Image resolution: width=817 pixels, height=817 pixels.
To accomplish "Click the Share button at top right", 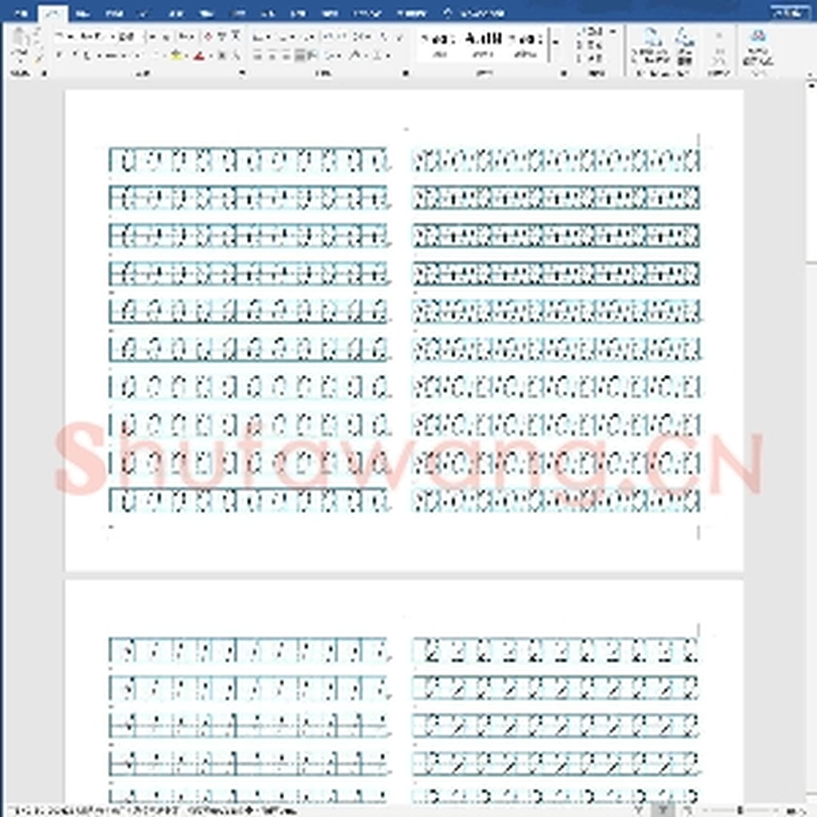I will (x=789, y=13).
